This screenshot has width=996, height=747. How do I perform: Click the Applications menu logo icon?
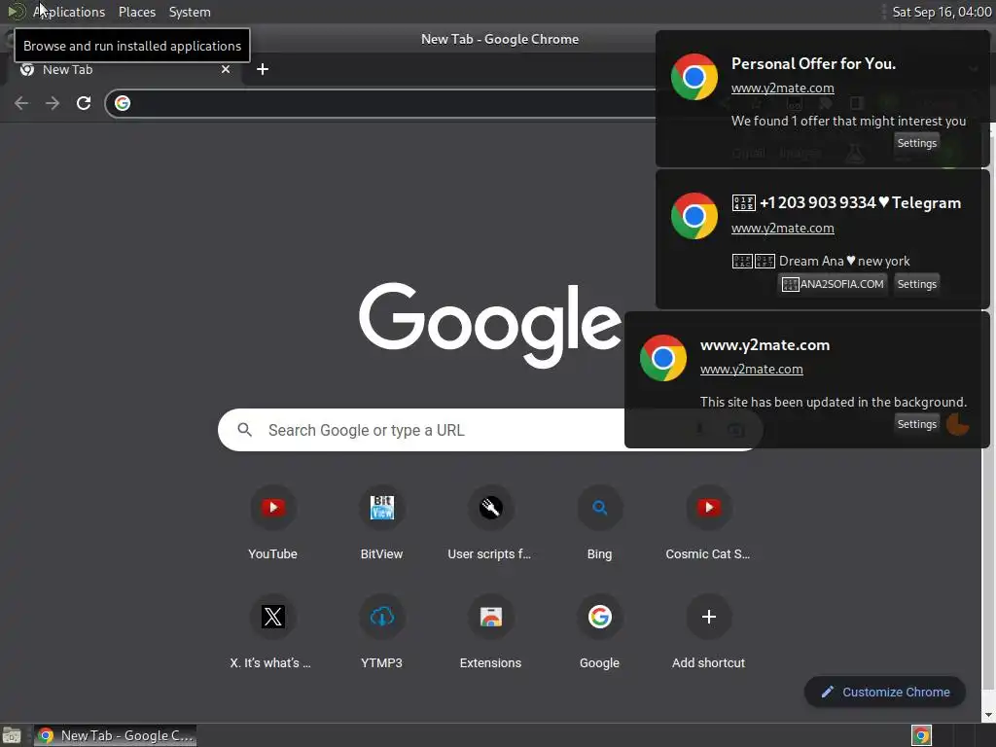[x=16, y=12]
